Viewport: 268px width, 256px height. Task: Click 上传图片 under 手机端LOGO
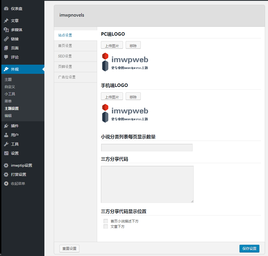click(112, 96)
